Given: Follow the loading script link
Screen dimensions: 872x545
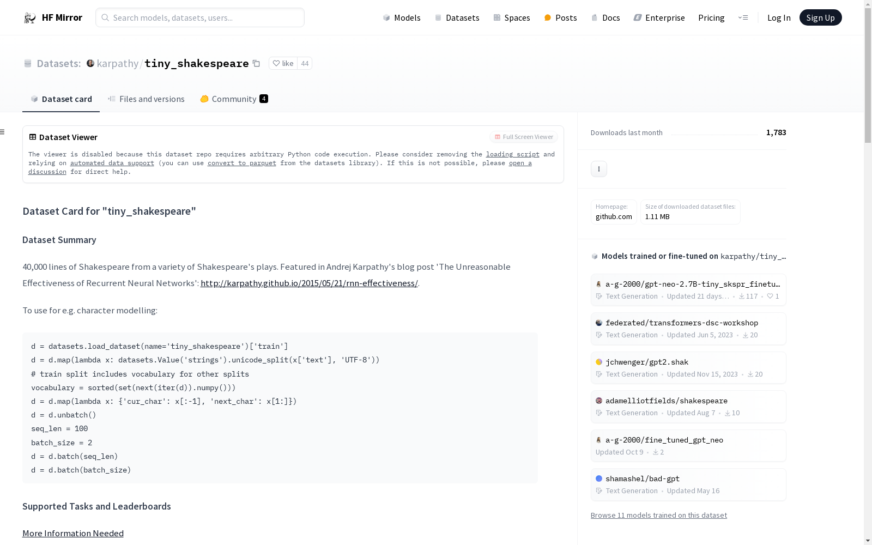Looking at the screenshot, I should (x=513, y=154).
